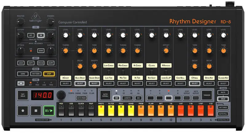The height and width of the screenshot is (133, 246).
Task: Flip the Maracas / Hand Clap switch
Action: (x=166, y=72)
